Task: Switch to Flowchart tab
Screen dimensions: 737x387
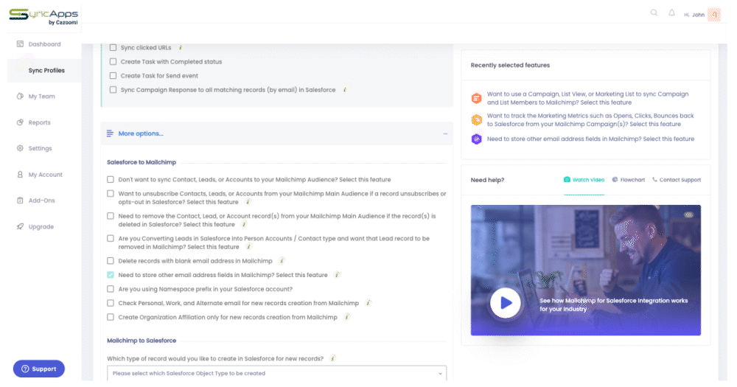Action: [x=629, y=180]
